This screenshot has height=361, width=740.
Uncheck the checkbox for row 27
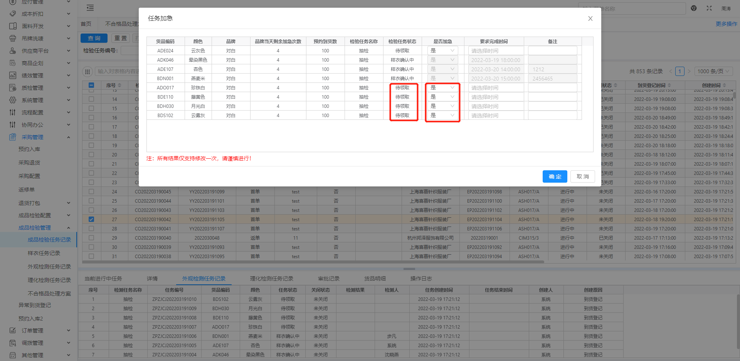91,219
